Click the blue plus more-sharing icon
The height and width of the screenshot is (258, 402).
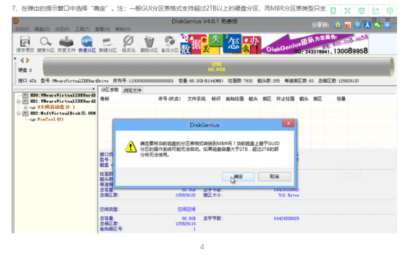click(x=387, y=25)
